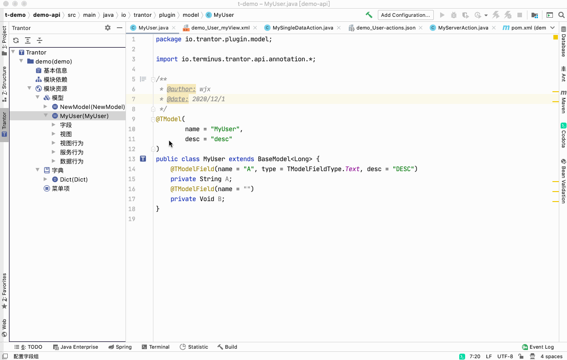Open the Java Enterprise tool window
The width and height of the screenshot is (567, 360).
[75, 347]
